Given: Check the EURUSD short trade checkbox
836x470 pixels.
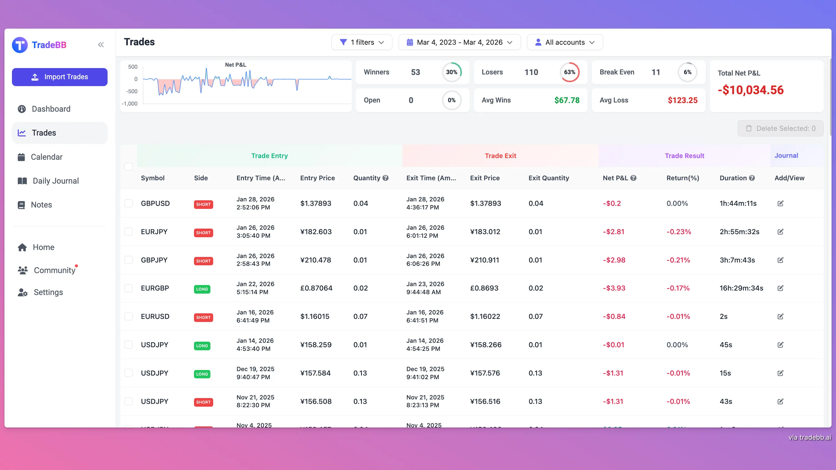Looking at the screenshot, I should [x=128, y=316].
